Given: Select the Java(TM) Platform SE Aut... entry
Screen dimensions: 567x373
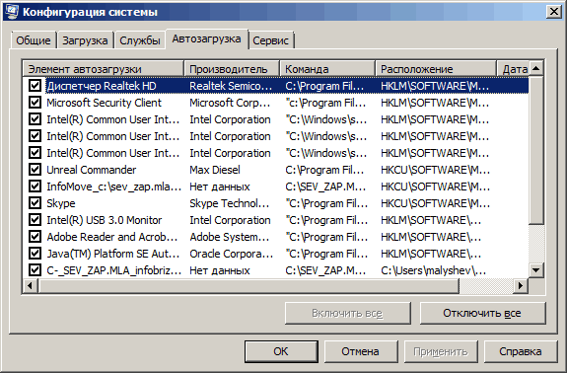Looking at the screenshot, I should coord(112,254).
